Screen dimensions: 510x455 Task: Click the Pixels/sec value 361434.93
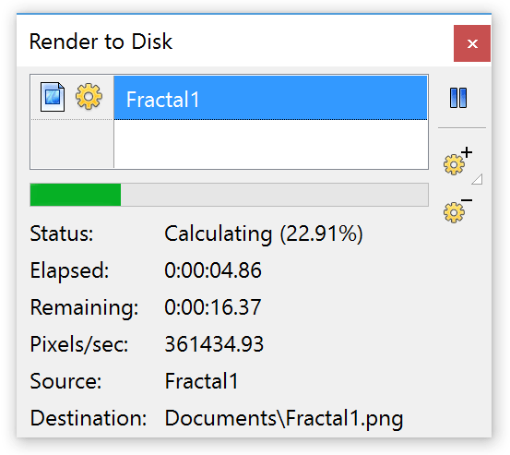tap(214, 344)
